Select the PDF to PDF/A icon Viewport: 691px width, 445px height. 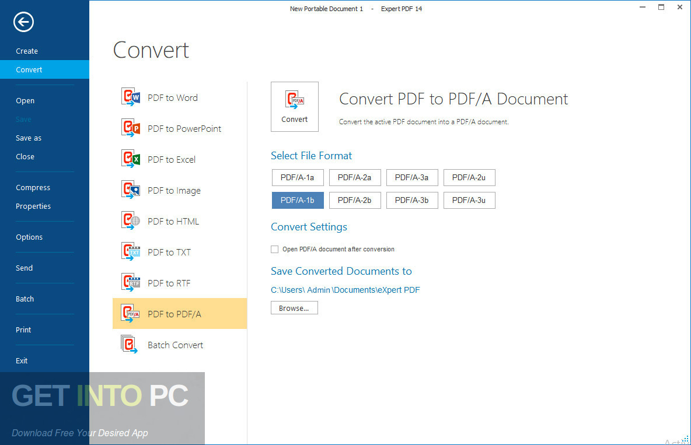pos(131,313)
